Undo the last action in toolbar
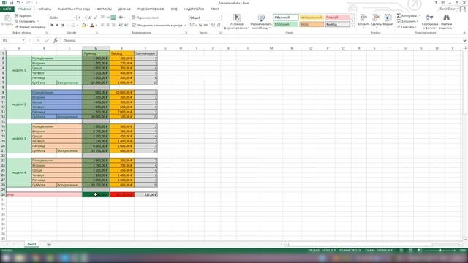Image resolution: width=468 pixels, height=263 pixels. pyautogui.click(x=18, y=3)
